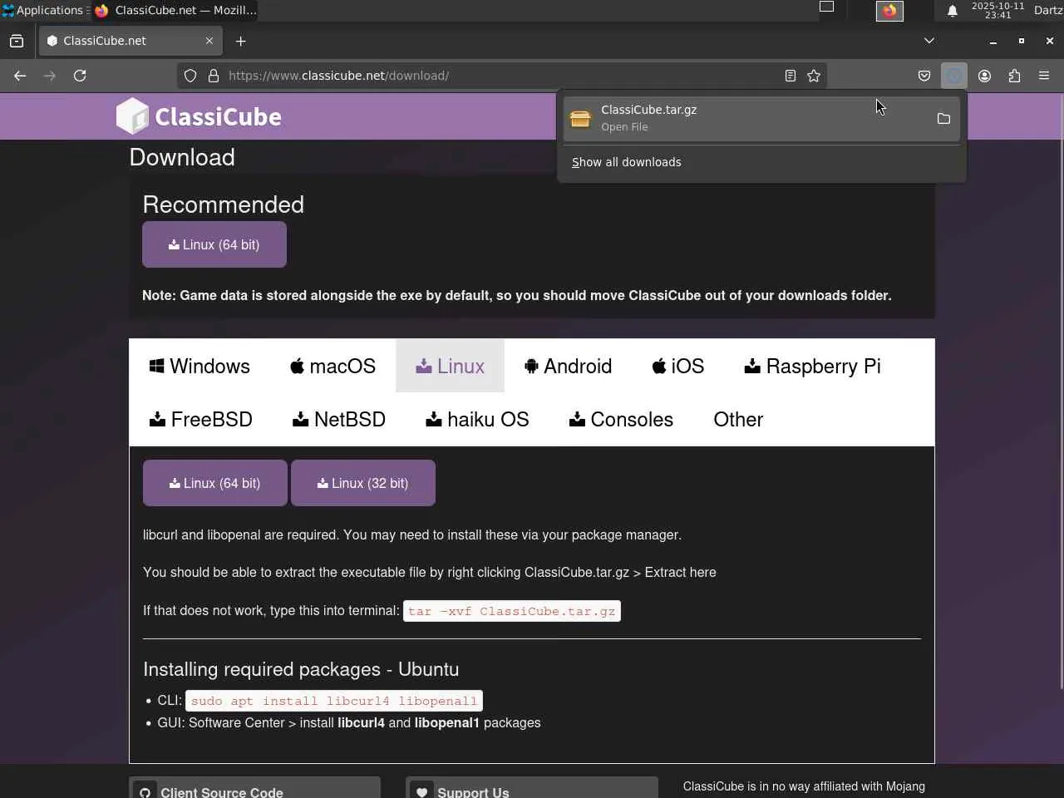Open the Firefox View button

pyautogui.click(x=17, y=41)
